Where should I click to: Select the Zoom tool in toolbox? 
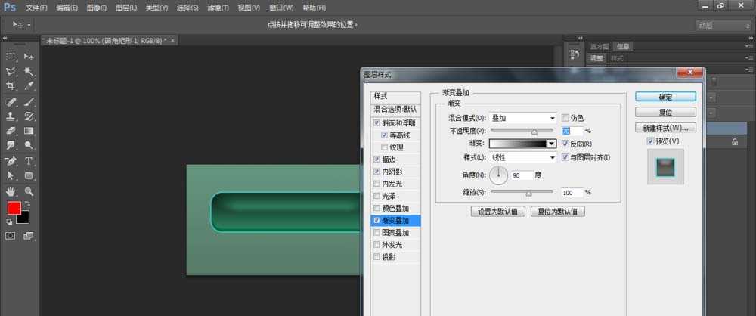pos(29,191)
